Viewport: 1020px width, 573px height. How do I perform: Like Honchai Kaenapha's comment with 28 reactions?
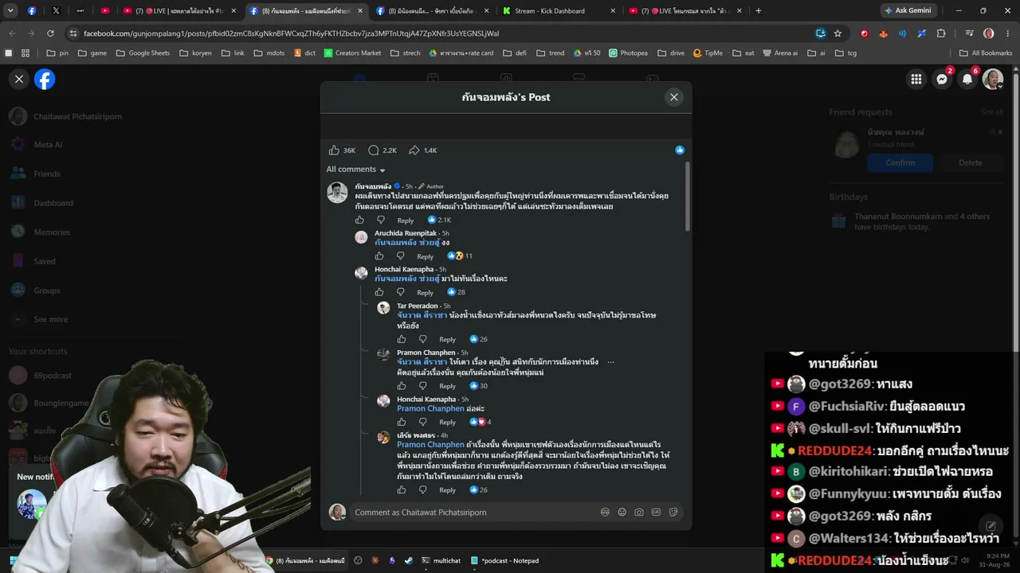coord(379,292)
